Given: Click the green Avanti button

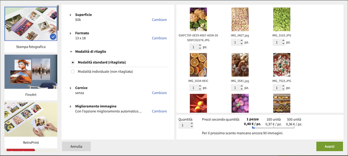Looking at the screenshot, I should (x=329, y=146).
